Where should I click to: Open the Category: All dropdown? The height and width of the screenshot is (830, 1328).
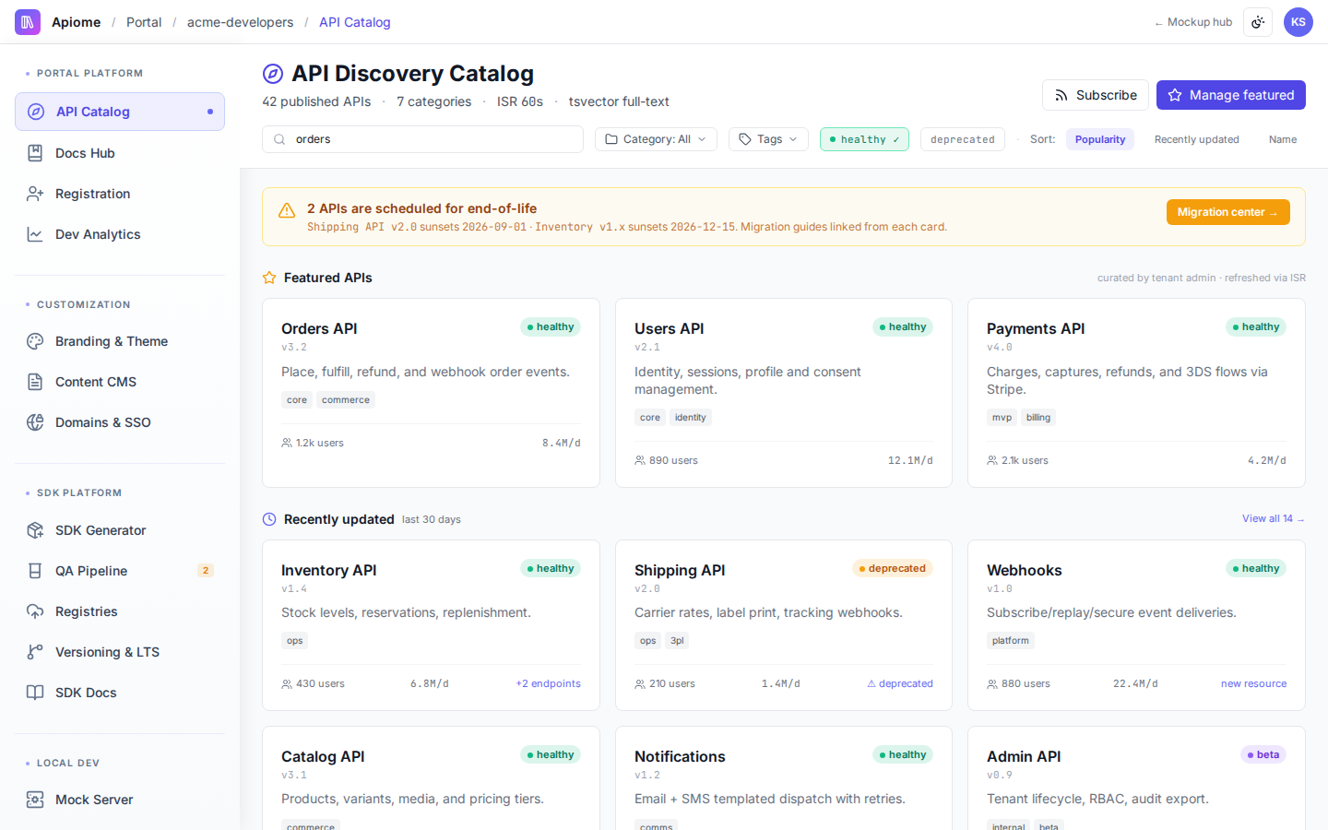coord(656,139)
